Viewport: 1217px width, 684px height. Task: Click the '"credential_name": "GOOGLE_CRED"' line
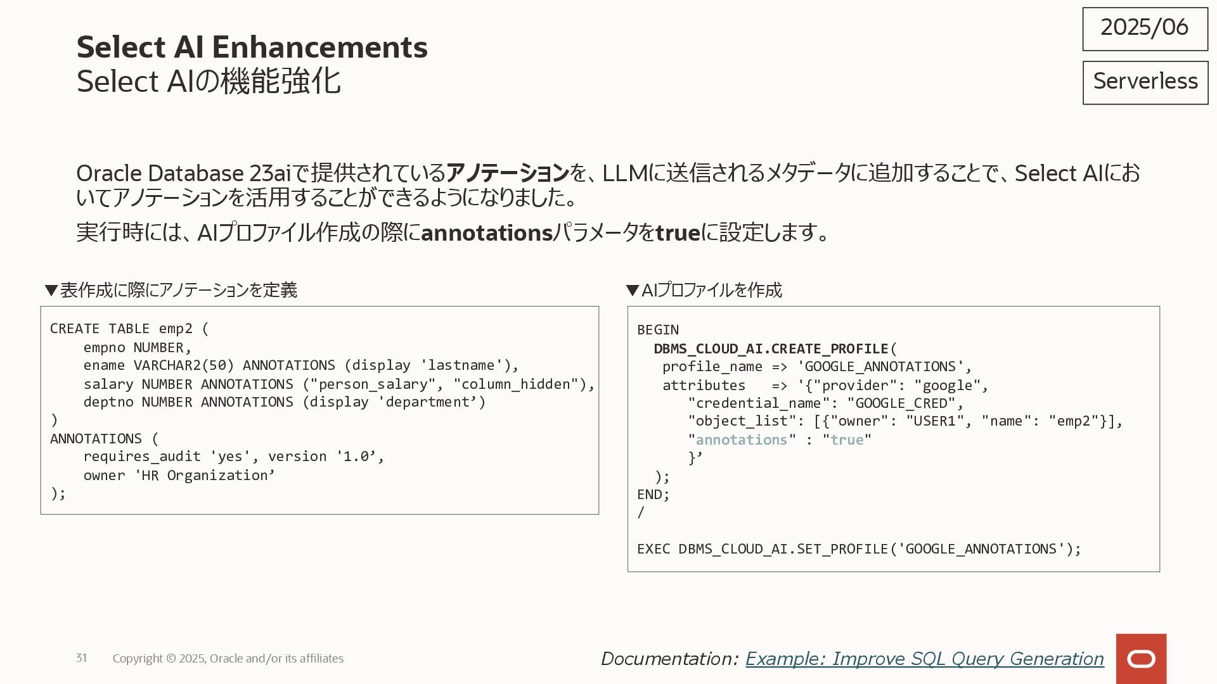[826, 403]
